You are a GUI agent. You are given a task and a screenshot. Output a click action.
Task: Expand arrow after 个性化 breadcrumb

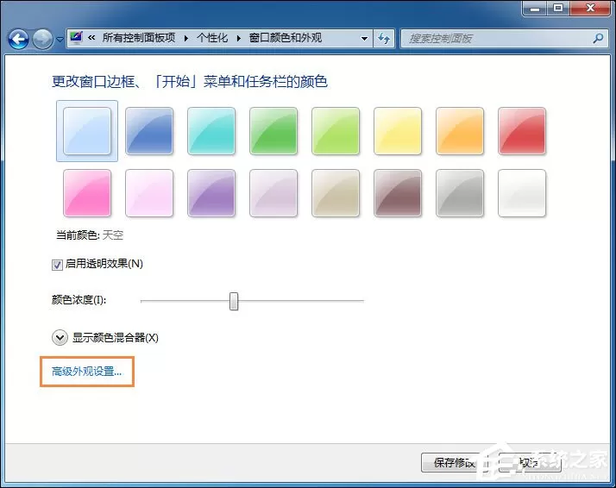click(238, 39)
